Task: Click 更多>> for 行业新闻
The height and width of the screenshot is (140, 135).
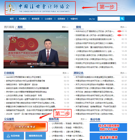Action: click(x=66, y=73)
